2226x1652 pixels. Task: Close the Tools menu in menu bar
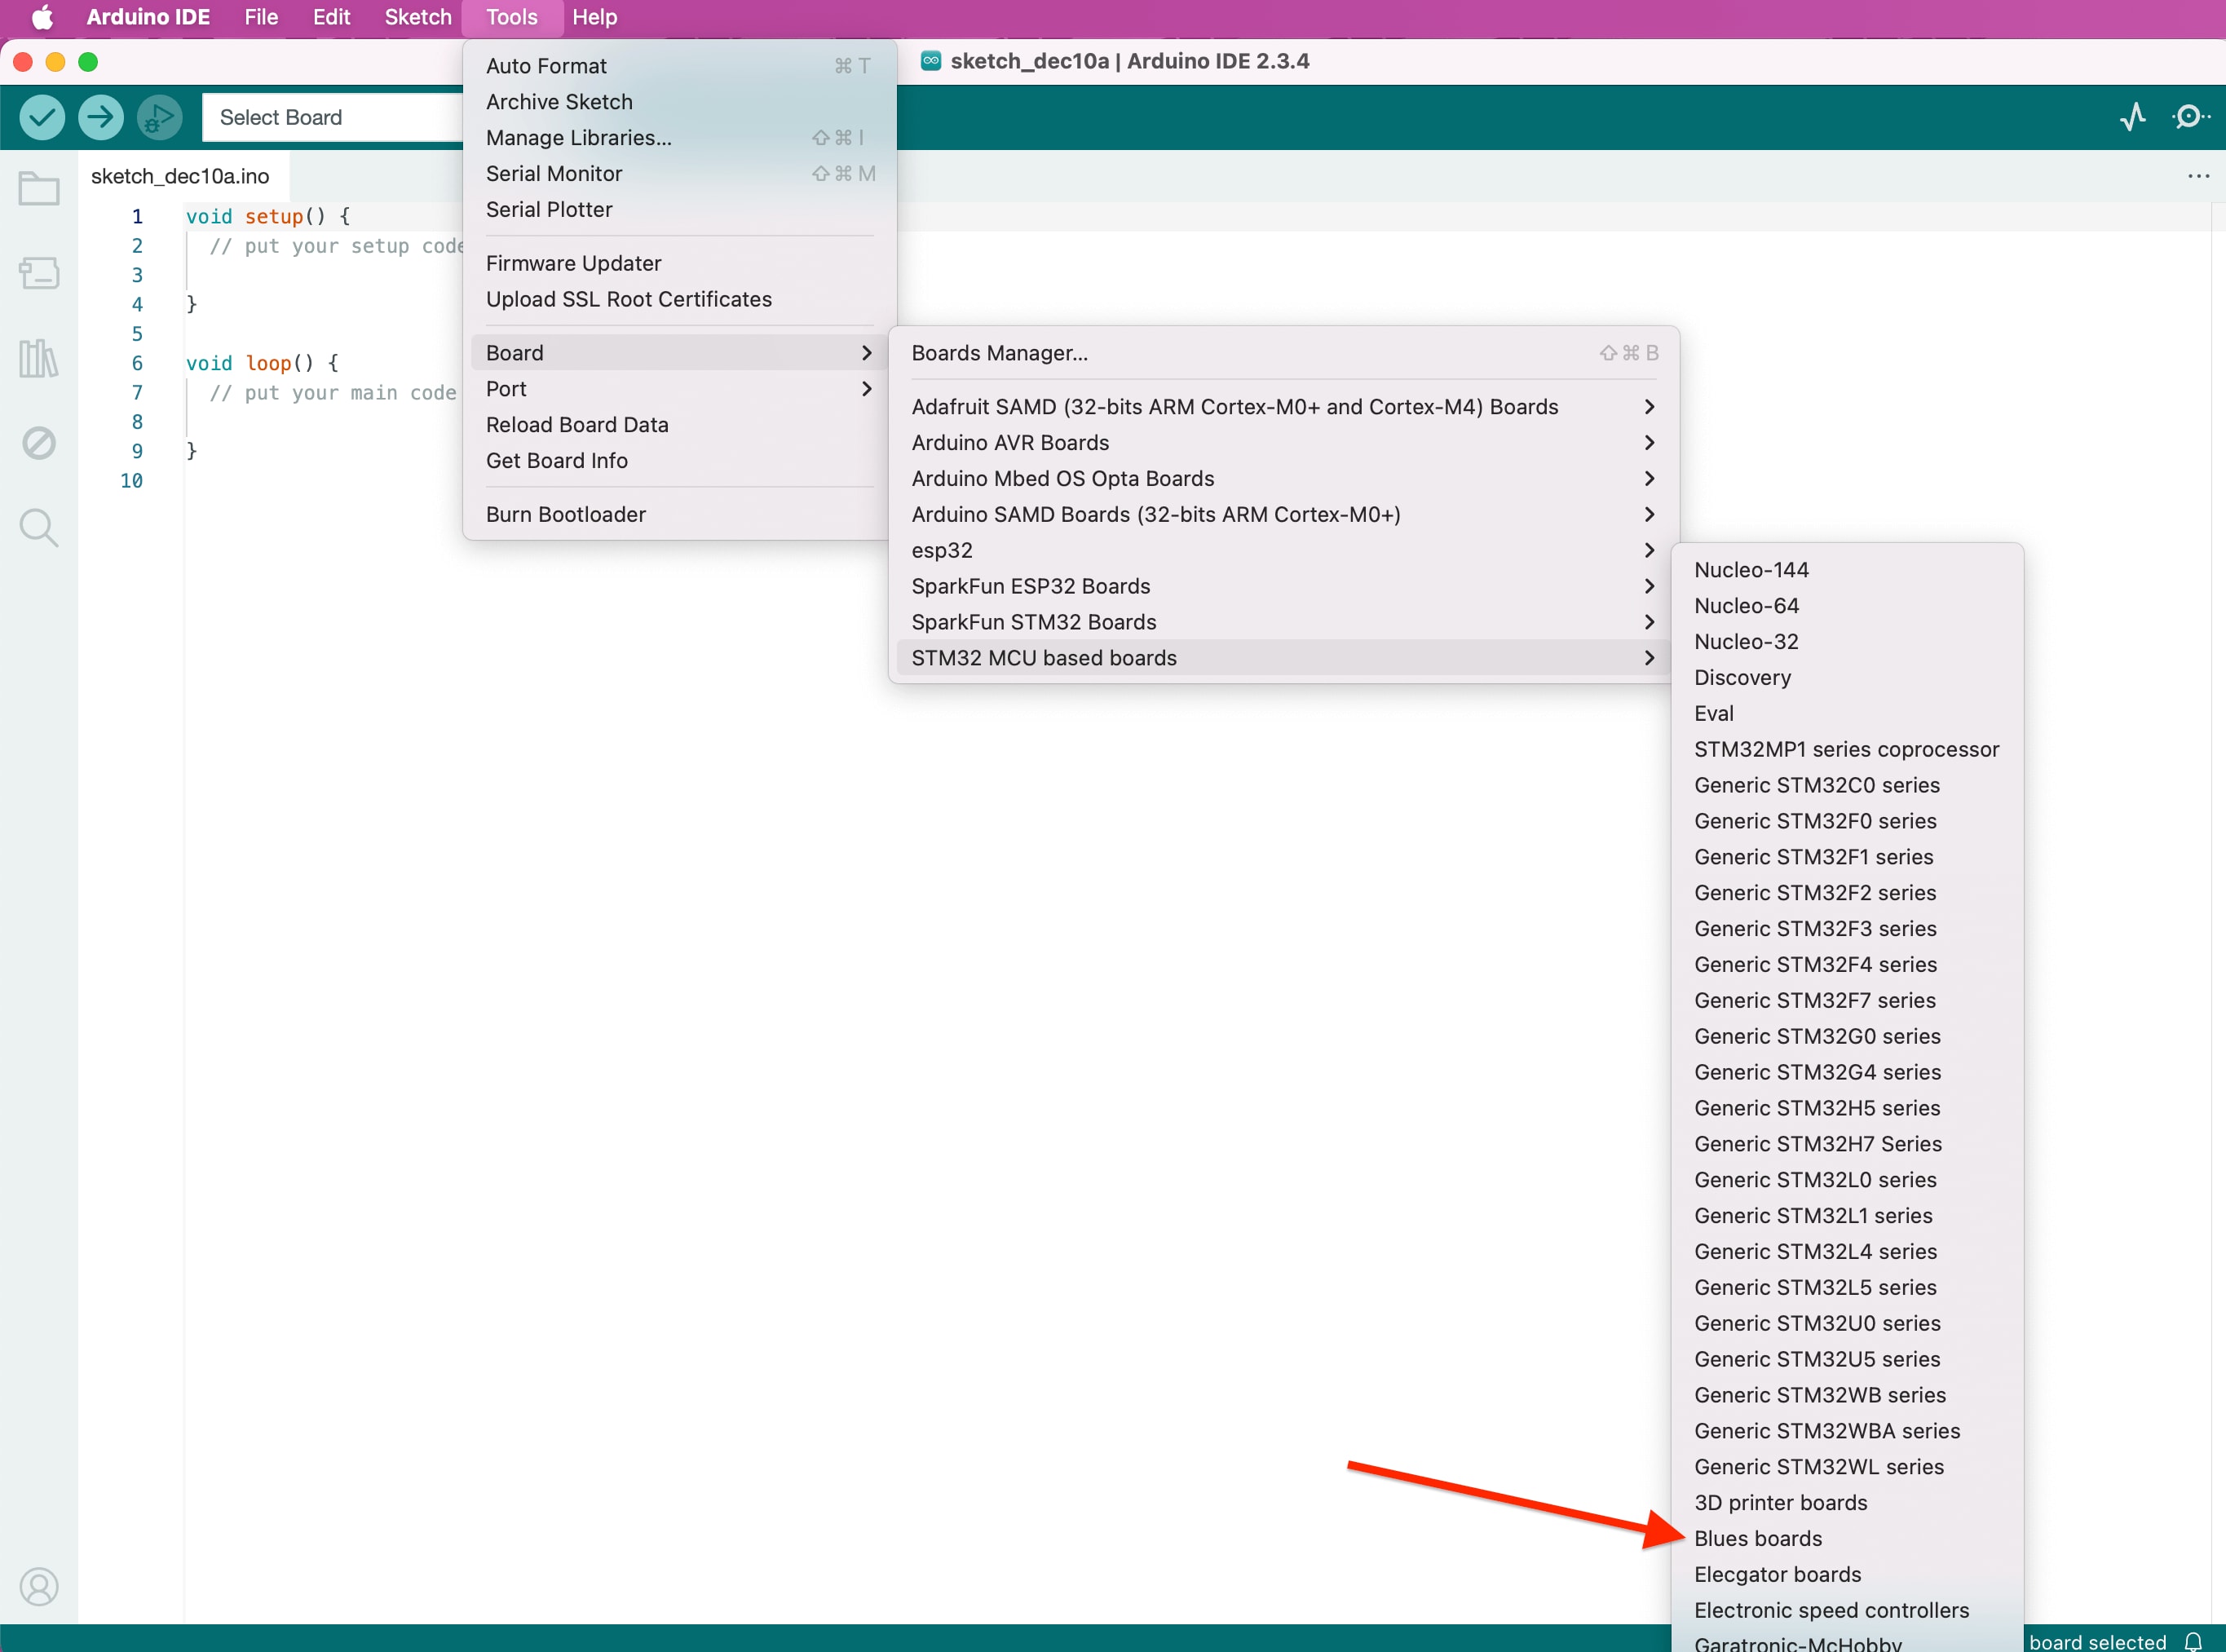click(512, 17)
